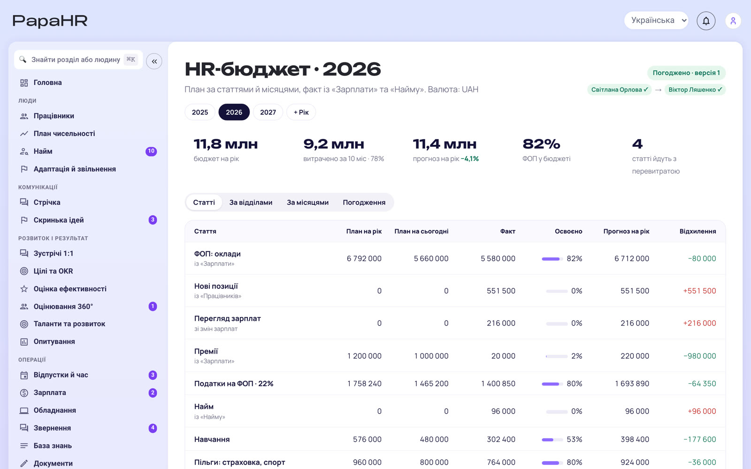Open Звернення section
This screenshot has height=469, width=751.
click(88, 428)
